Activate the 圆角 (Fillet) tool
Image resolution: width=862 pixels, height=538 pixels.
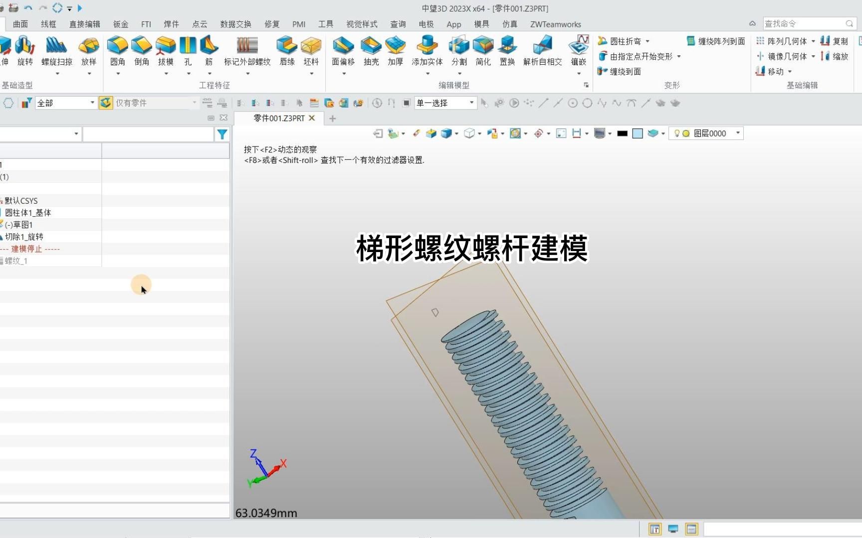[118, 52]
